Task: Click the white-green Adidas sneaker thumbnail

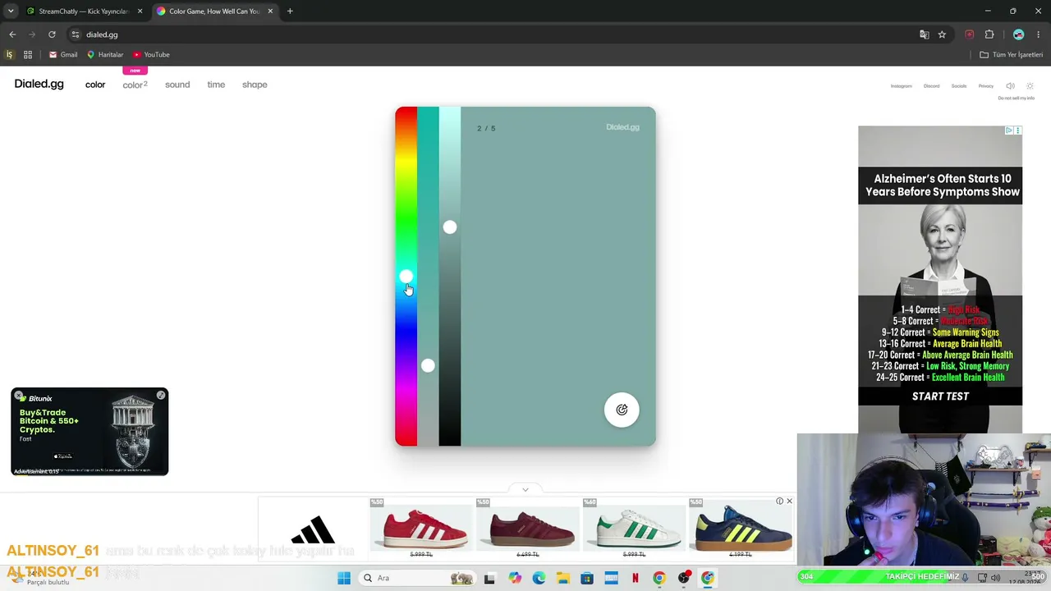Action: 634,528
